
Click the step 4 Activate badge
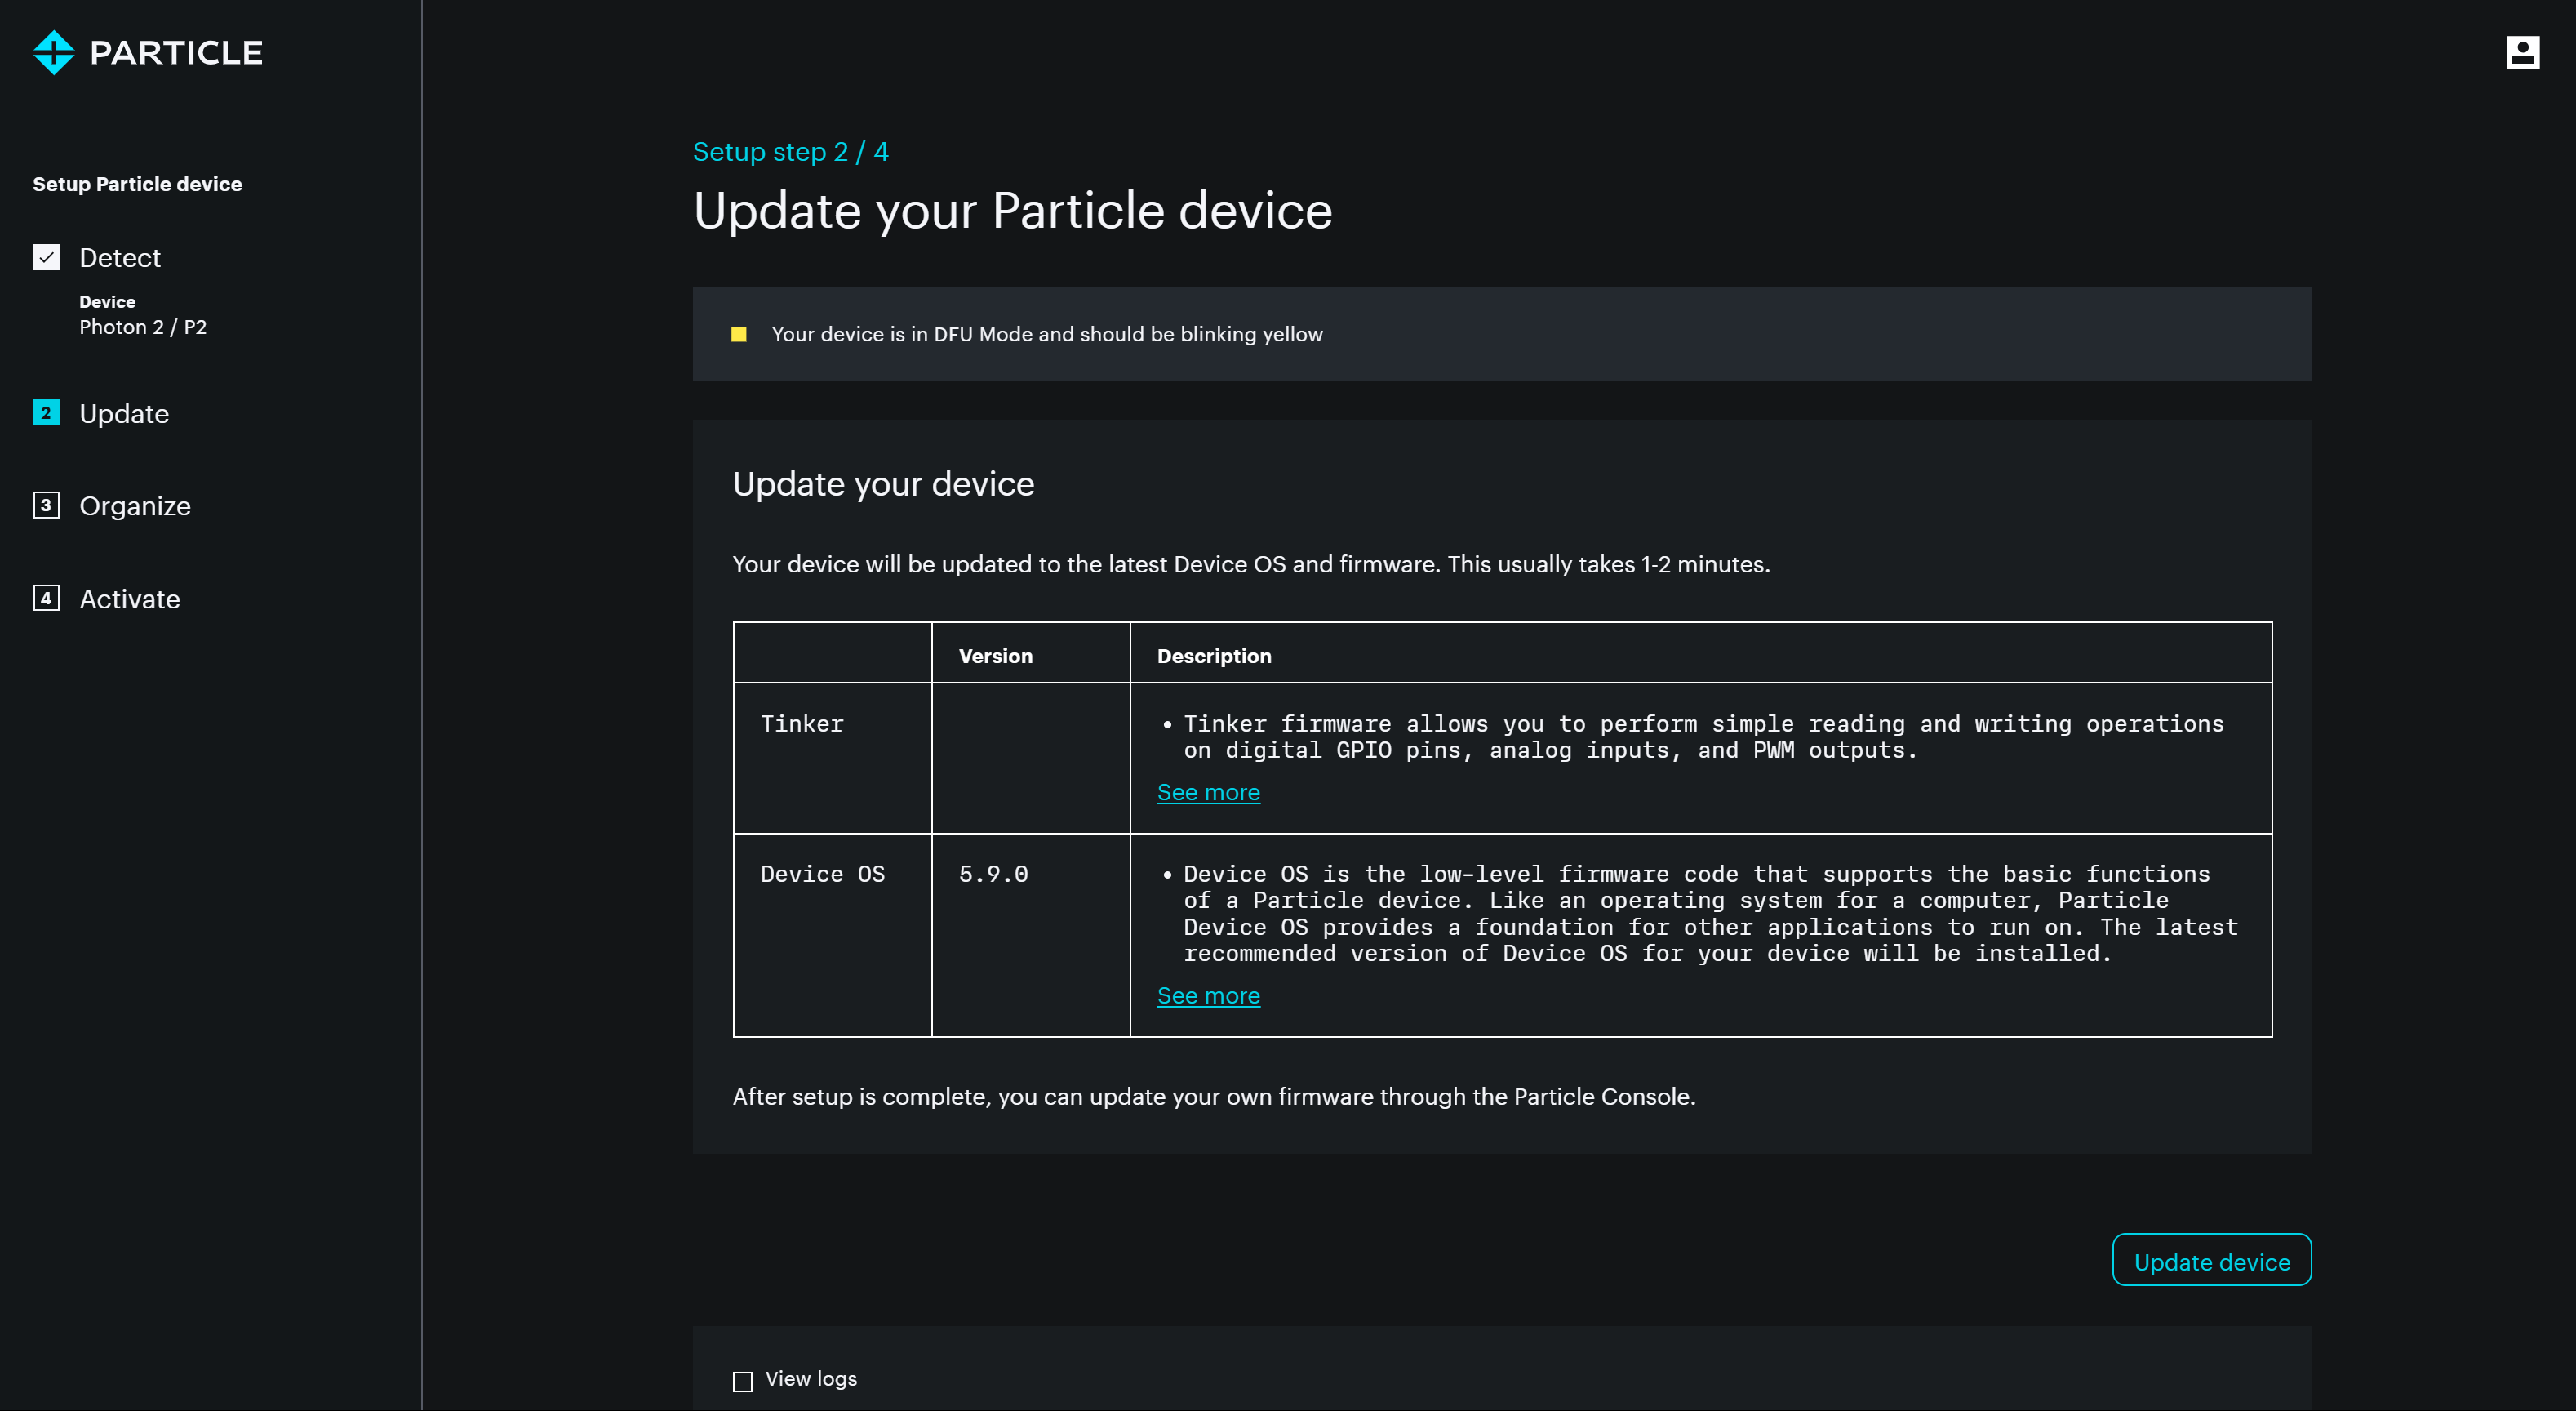(x=46, y=599)
